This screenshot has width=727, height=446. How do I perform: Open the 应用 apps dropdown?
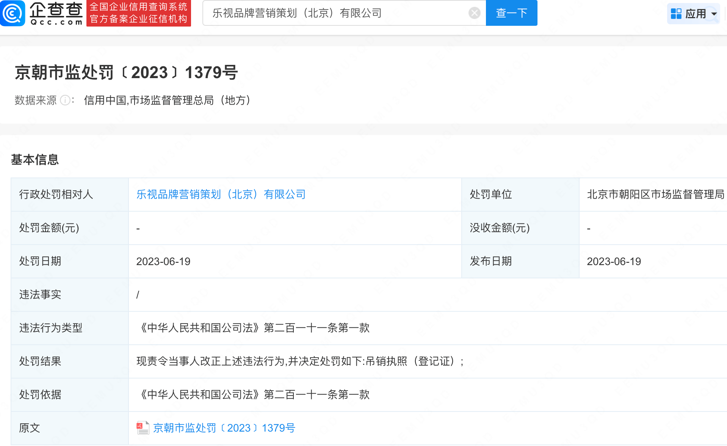coord(693,14)
